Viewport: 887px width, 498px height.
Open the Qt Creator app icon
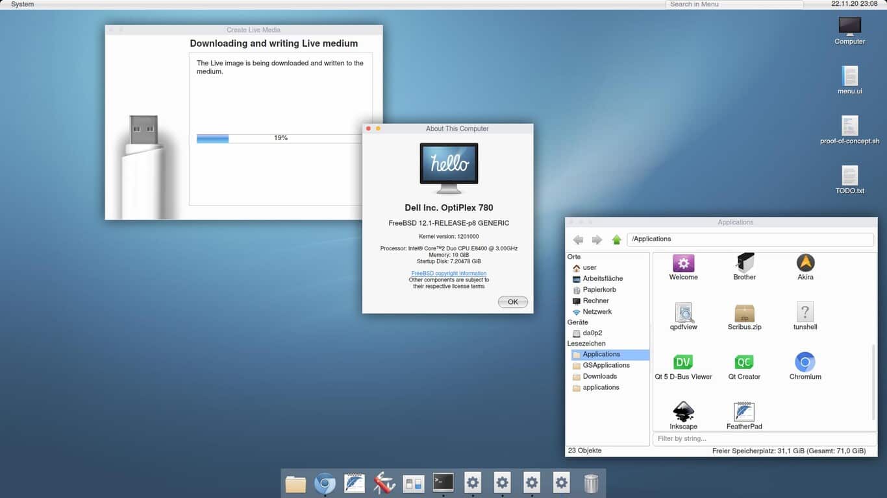pos(744,362)
